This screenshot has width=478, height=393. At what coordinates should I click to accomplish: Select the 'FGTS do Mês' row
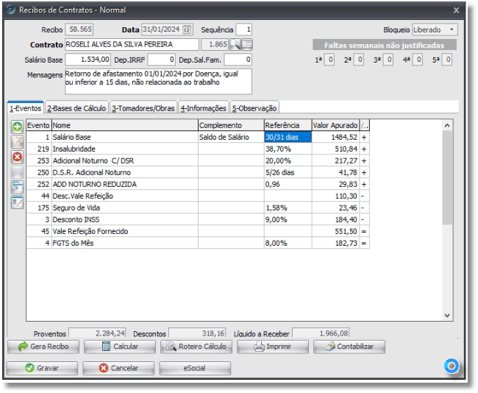coord(198,243)
